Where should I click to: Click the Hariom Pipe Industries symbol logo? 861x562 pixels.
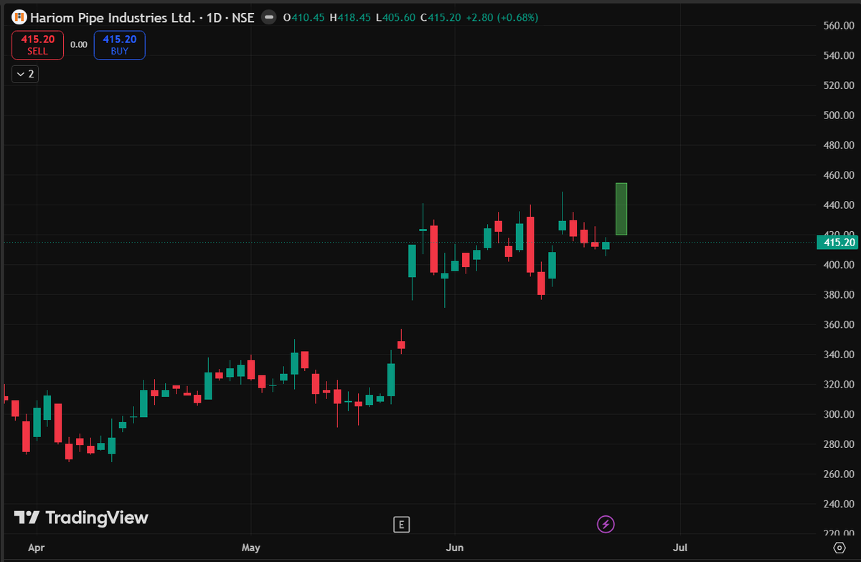pyautogui.click(x=19, y=17)
